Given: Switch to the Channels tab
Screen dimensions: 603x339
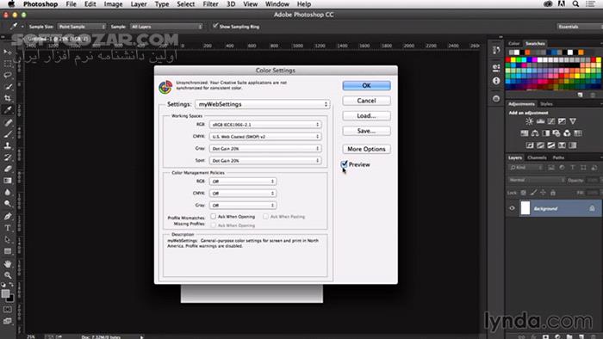Looking at the screenshot, I should [537, 157].
